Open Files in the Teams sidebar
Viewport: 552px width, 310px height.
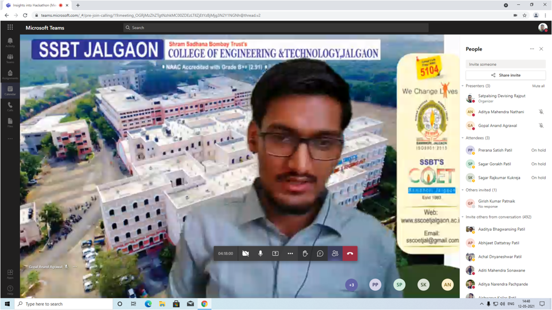(10, 123)
